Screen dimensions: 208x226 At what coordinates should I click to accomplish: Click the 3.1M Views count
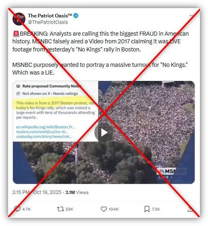[77, 192]
